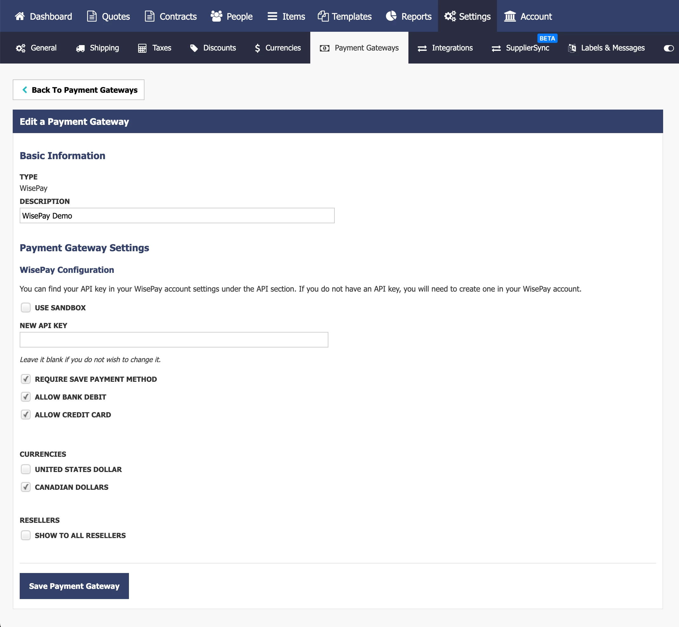Open the People menu item
The image size is (679, 627).
[x=232, y=16]
